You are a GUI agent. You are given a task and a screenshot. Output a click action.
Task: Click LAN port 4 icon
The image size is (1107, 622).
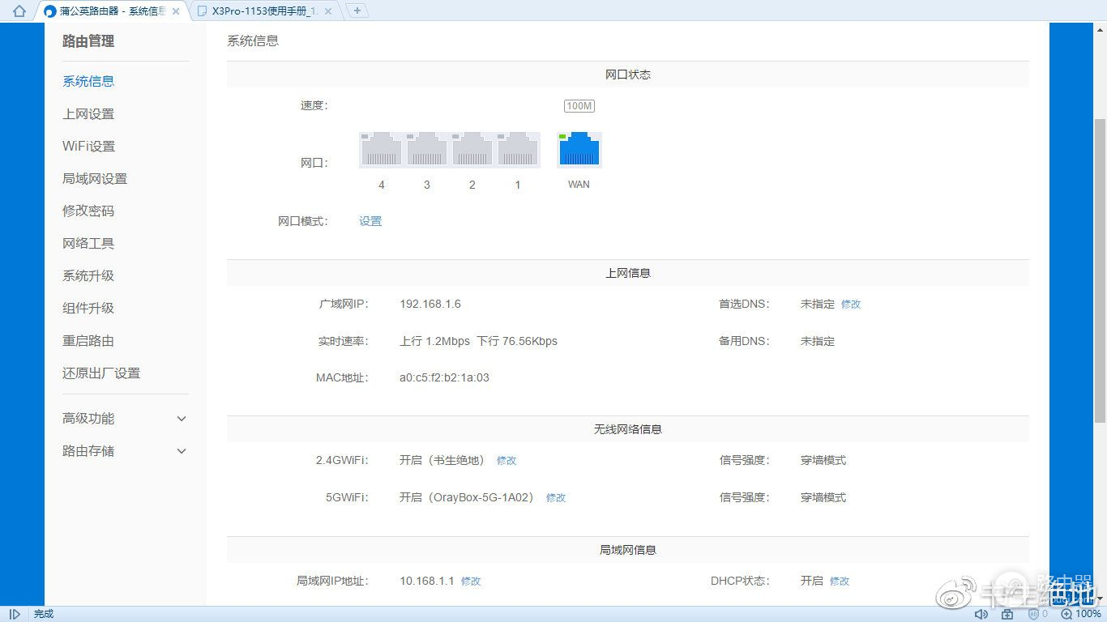click(x=382, y=150)
